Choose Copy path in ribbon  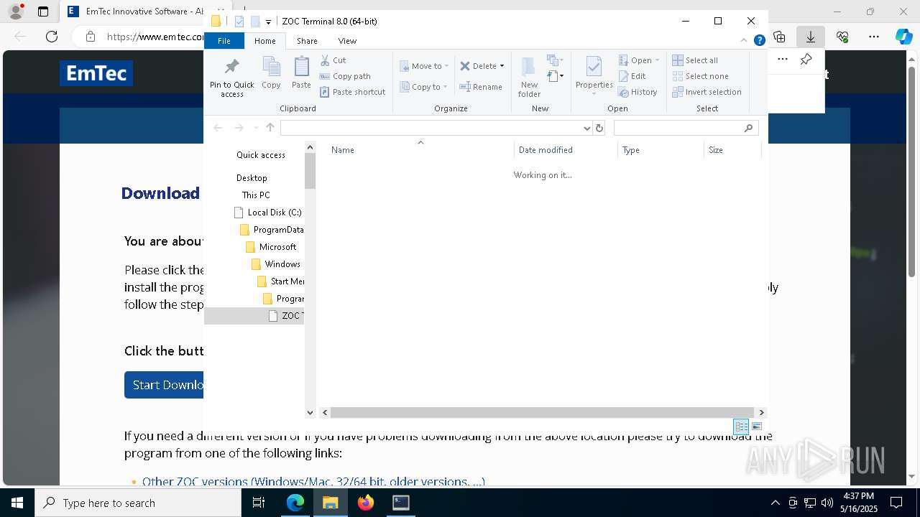click(x=345, y=76)
